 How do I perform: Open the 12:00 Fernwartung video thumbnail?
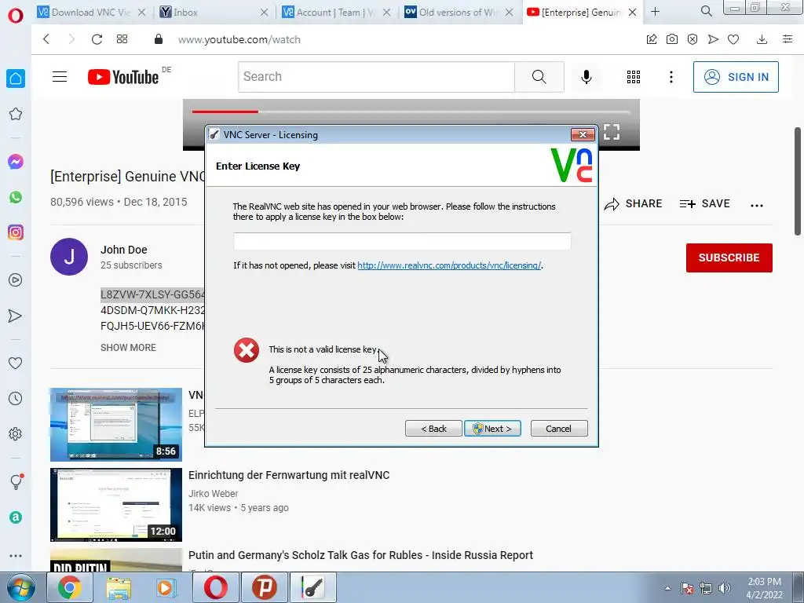click(116, 505)
